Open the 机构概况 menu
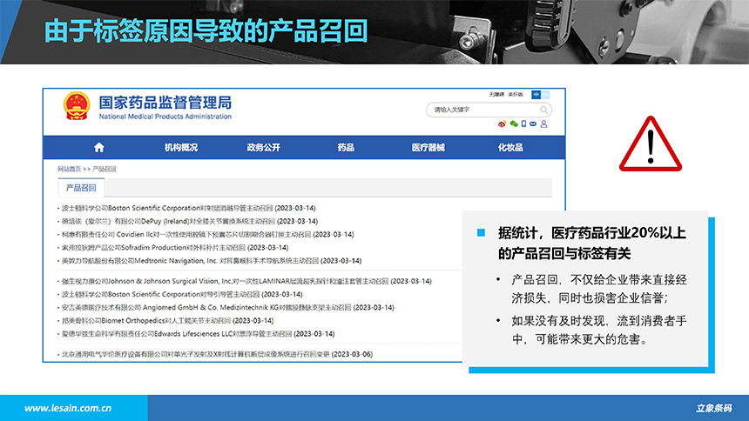Image resolution: width=749 pixels, height=421 pixels. click(x=181, y=148)
